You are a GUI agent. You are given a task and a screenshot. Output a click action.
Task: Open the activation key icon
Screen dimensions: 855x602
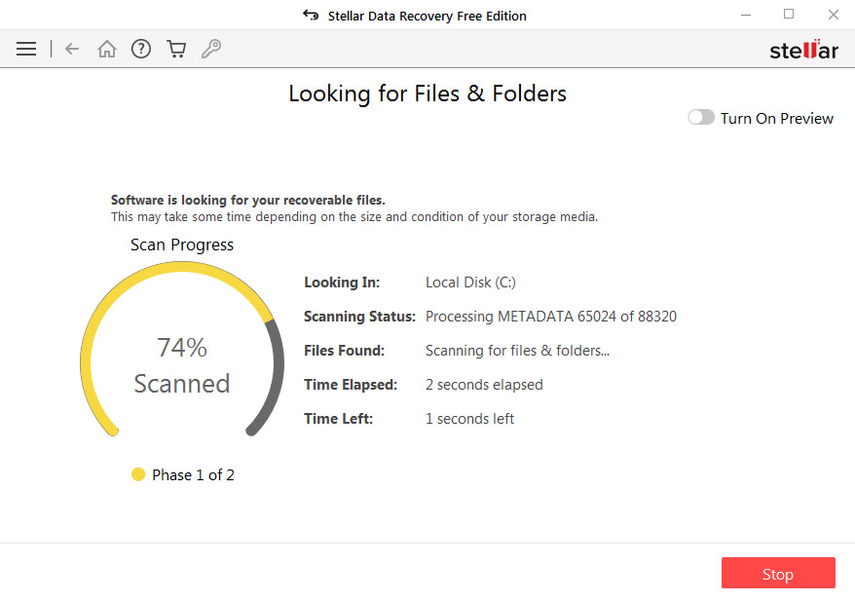211,49
